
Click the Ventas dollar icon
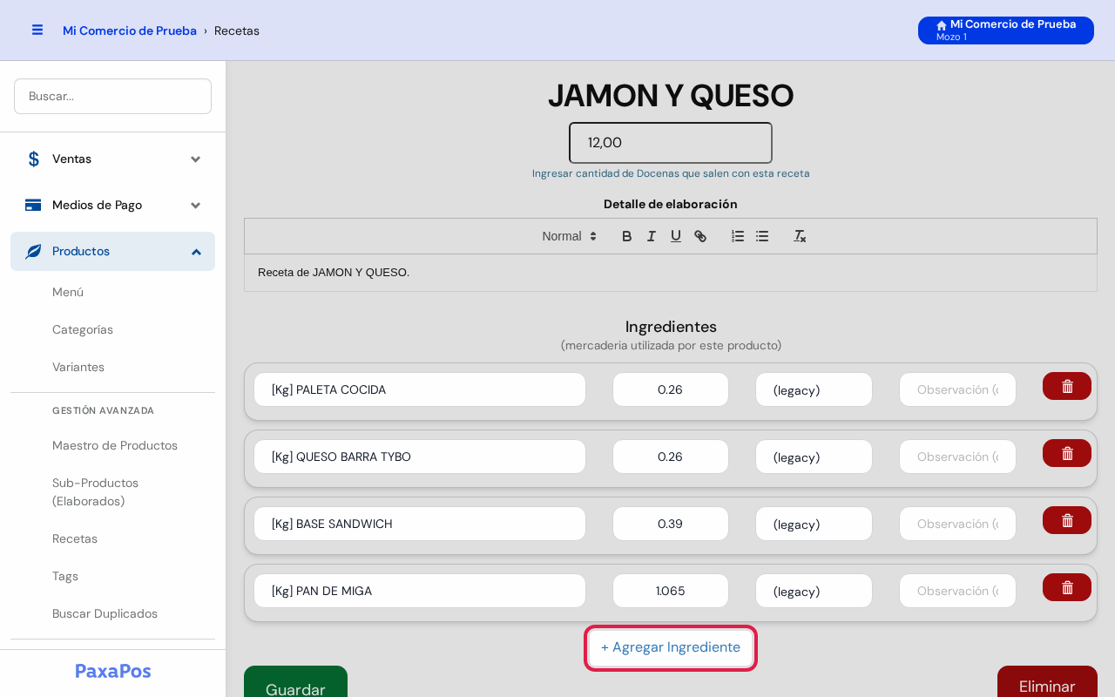click(x=33, y=159)
